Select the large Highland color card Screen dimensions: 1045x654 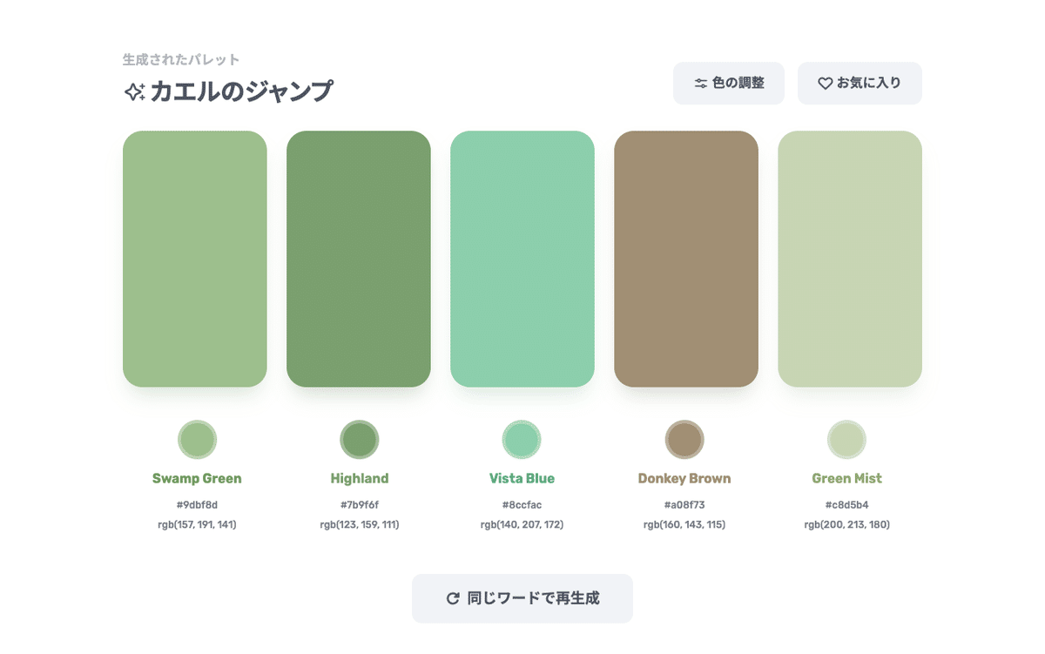coord(359,259)
